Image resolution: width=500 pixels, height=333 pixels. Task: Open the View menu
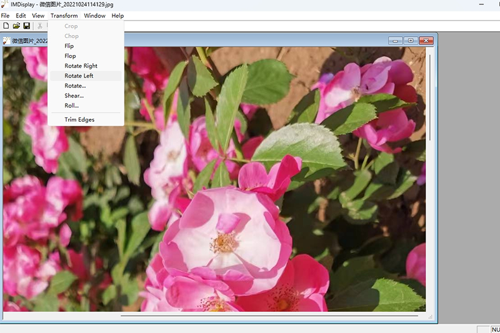pos(38,16)
